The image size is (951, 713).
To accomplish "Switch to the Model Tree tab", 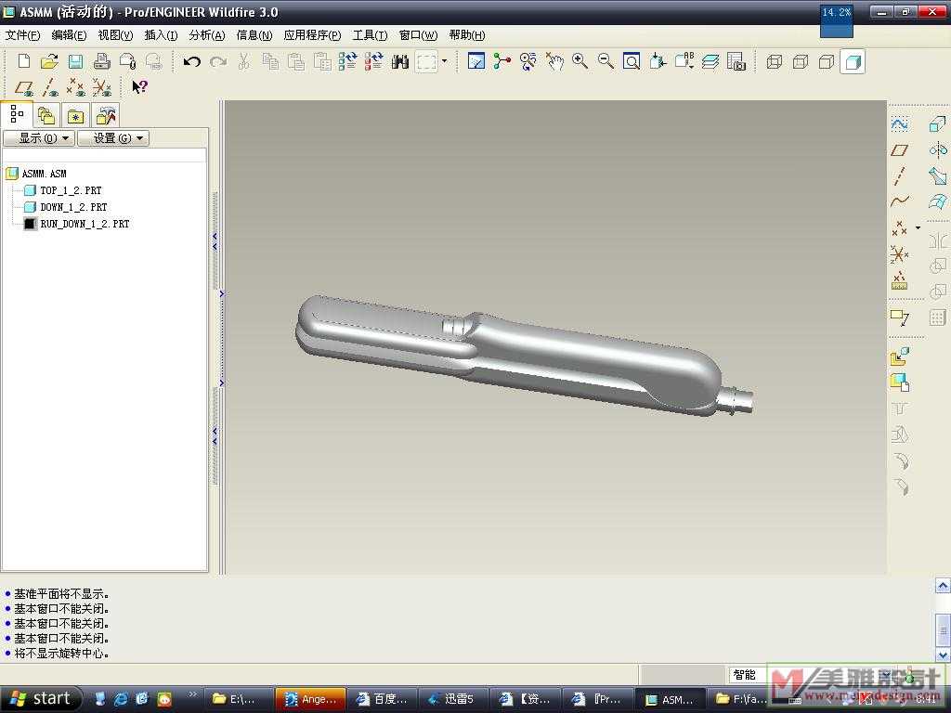I will click(17, 113).
